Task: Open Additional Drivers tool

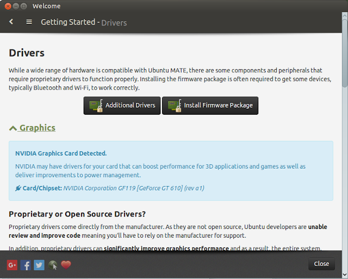Action: click(122, 106)
